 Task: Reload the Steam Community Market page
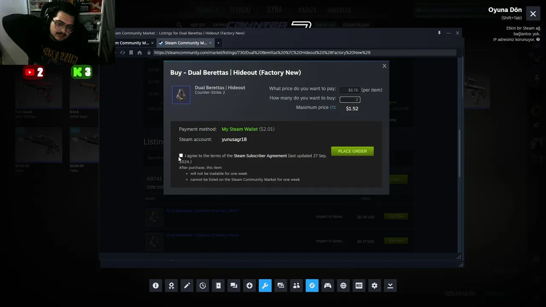pyautogui.click(x=122, y=52)
